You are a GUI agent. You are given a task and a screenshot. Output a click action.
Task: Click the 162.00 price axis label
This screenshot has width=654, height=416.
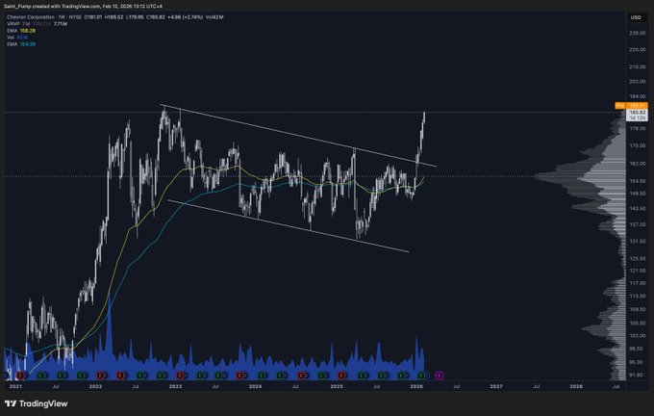pos(637,164)
